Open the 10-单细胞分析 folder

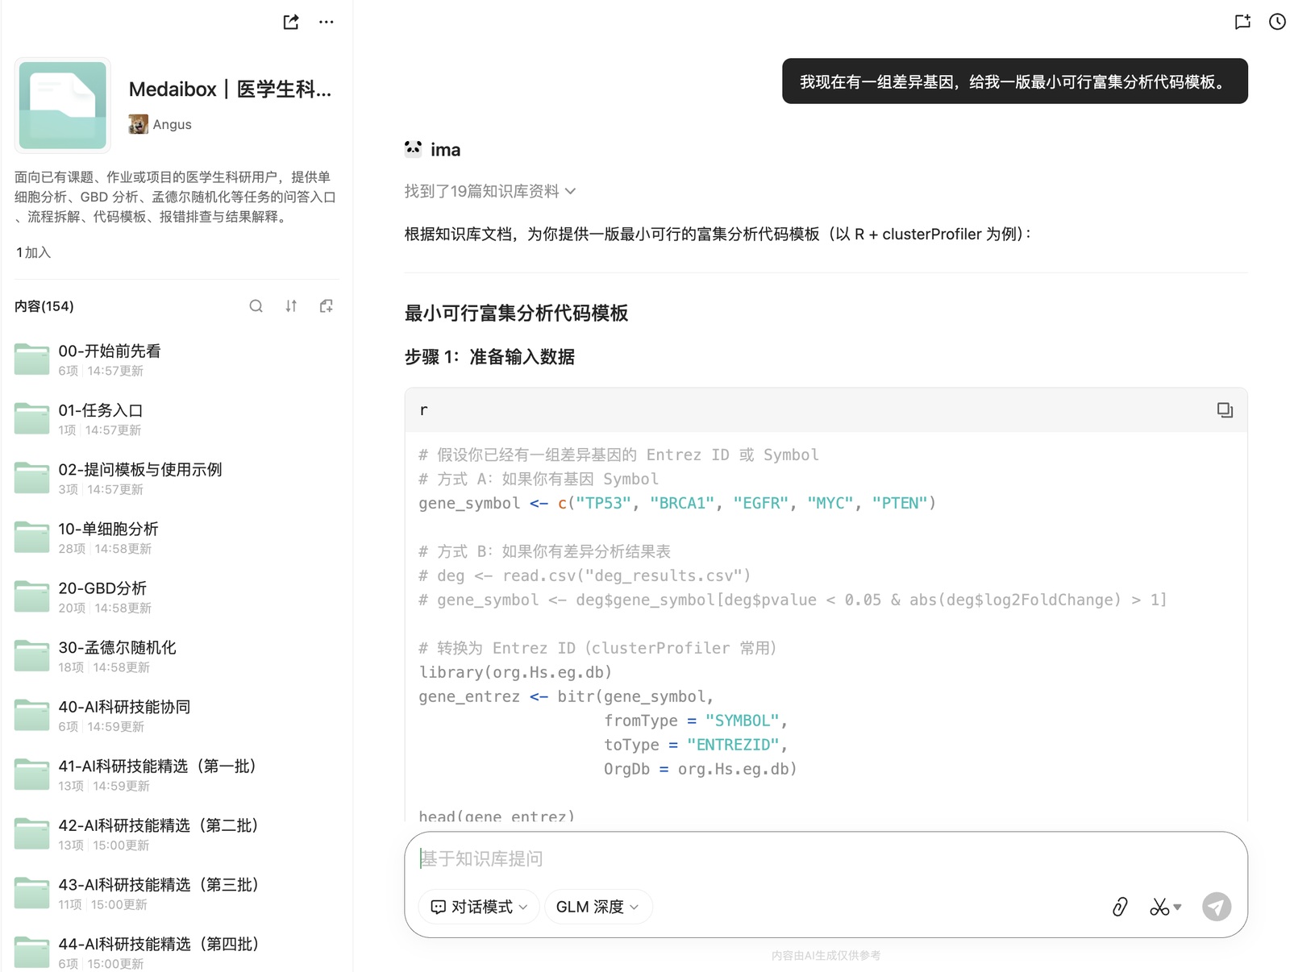tap(176, 538)
